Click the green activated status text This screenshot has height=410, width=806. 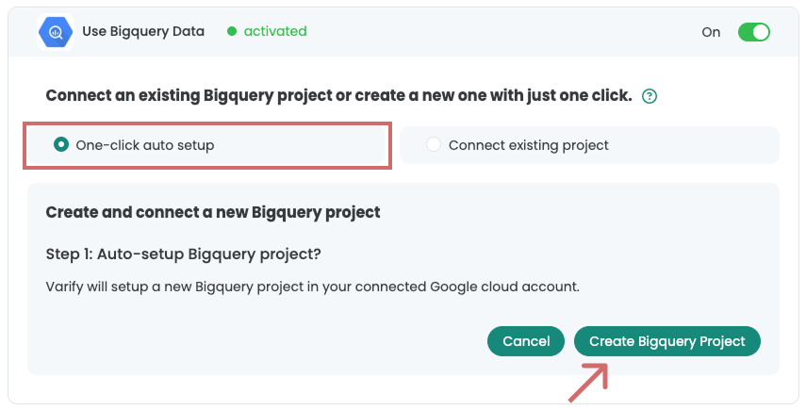pyautogui.click(x=275, y=31)
